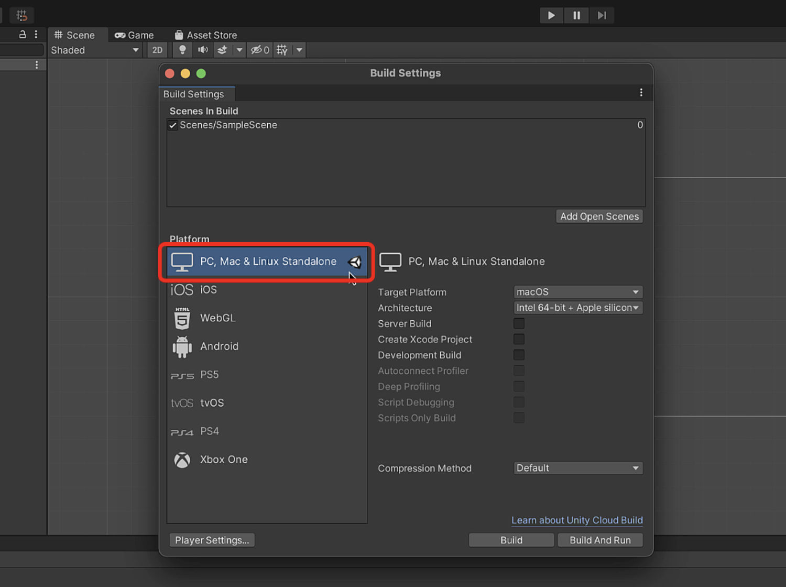The height and width of the screenshot is (587, 786).
Task: Select the tvOS platform
Action: click(267, 403)
